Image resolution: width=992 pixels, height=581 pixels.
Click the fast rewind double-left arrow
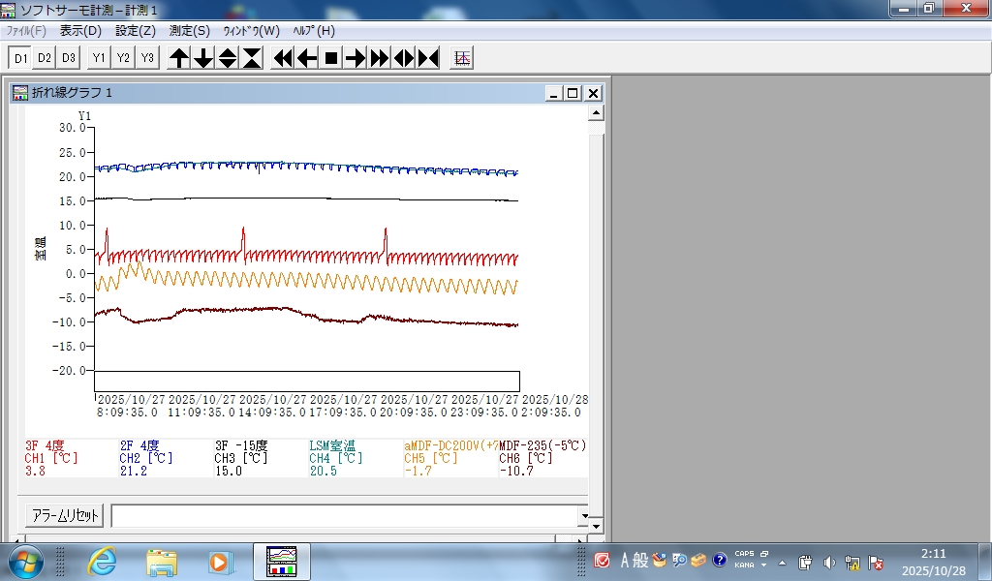[x=283, y=58]
